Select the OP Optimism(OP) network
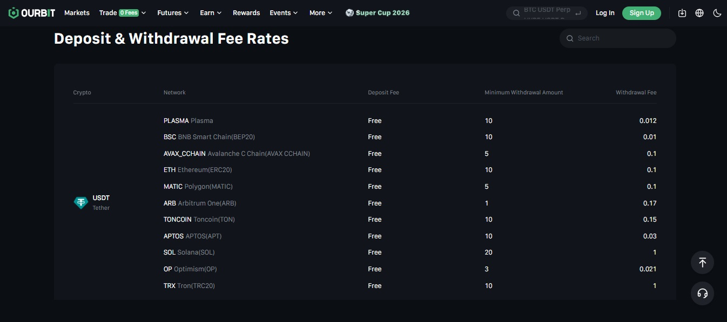The height and width of the screenshot is (322, 727). point(190,269)
